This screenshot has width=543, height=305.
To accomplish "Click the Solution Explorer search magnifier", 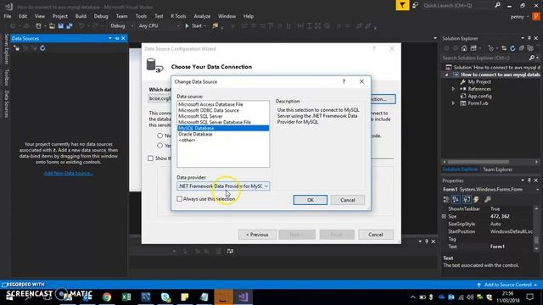I will click(x=532, y=58).
